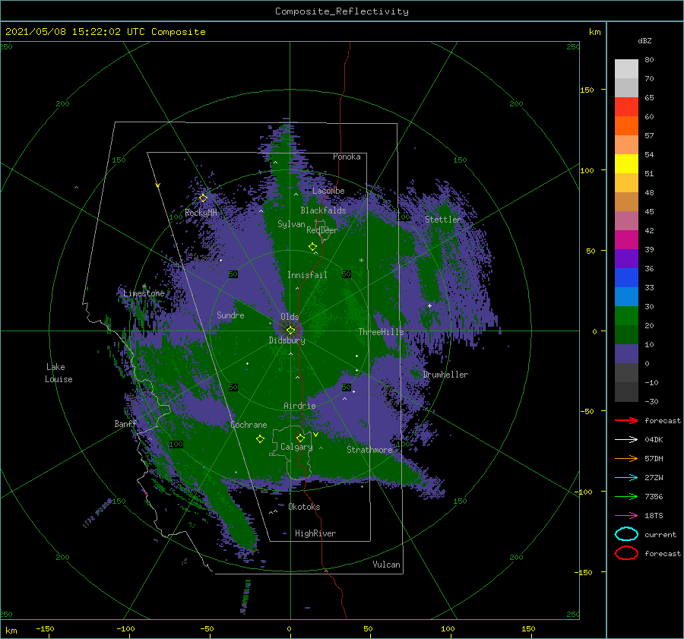Select the light gray 80-70 dBZ swatch

[x=626, y=68]
